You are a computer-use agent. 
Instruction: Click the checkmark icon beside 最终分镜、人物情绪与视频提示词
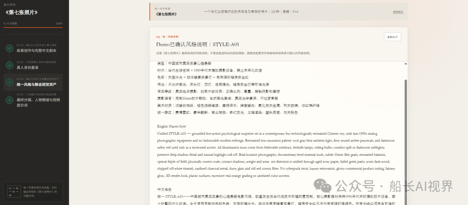(x=9, y=100)
